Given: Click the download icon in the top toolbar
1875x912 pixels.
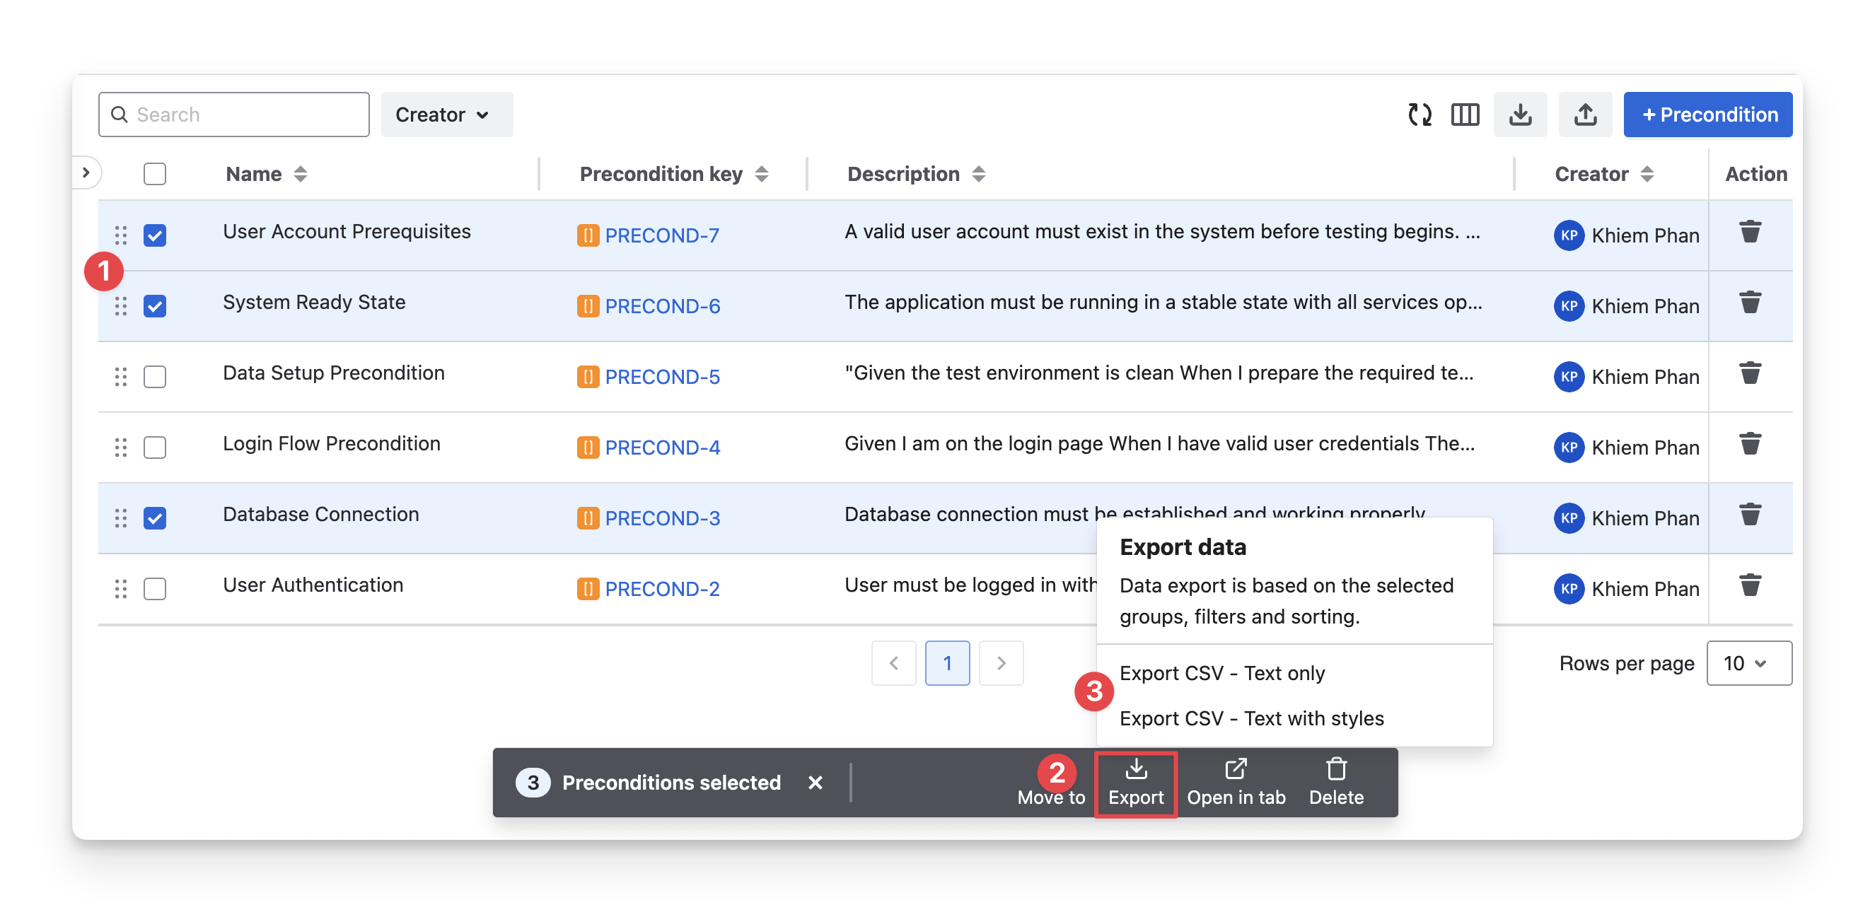Looking at the screenshot, I should (1520, 115).
